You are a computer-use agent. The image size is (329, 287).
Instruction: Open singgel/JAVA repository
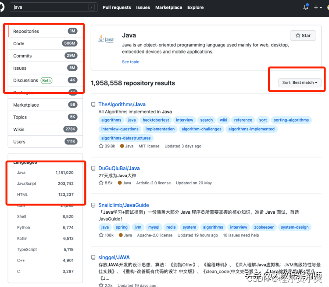click(x=114, y=258)
